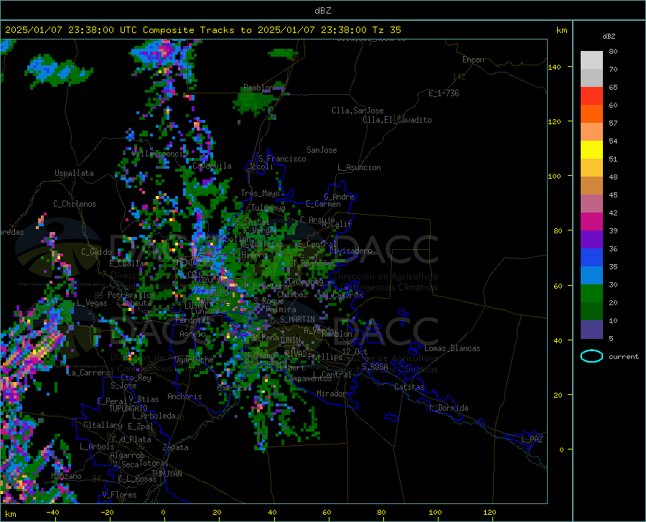Click the TUPUNGATO label on map
646x522 pixels.
[128, 409]
